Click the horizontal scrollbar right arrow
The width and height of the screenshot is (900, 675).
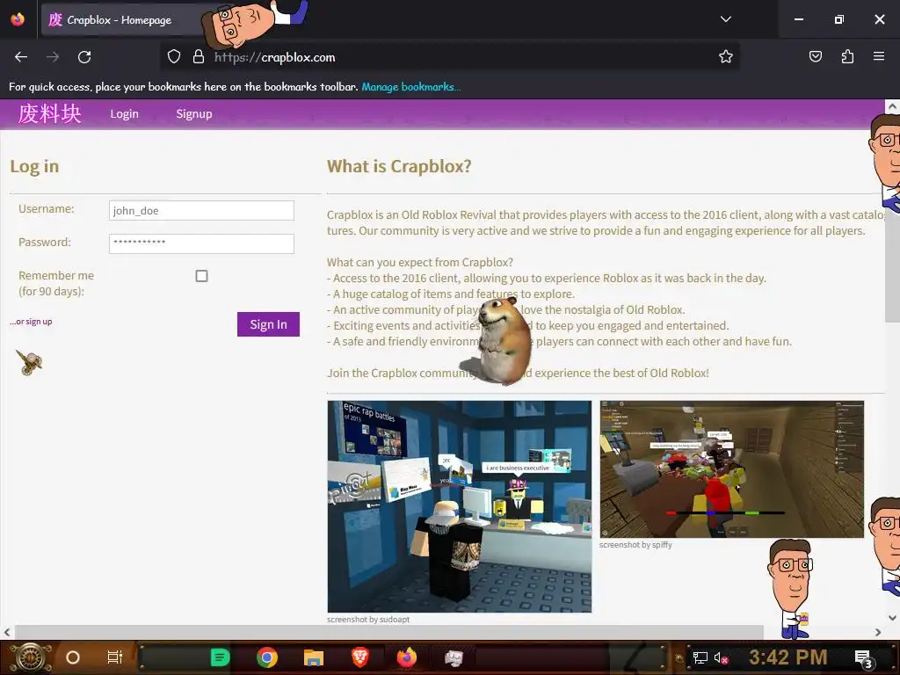(x=878, y=632)
